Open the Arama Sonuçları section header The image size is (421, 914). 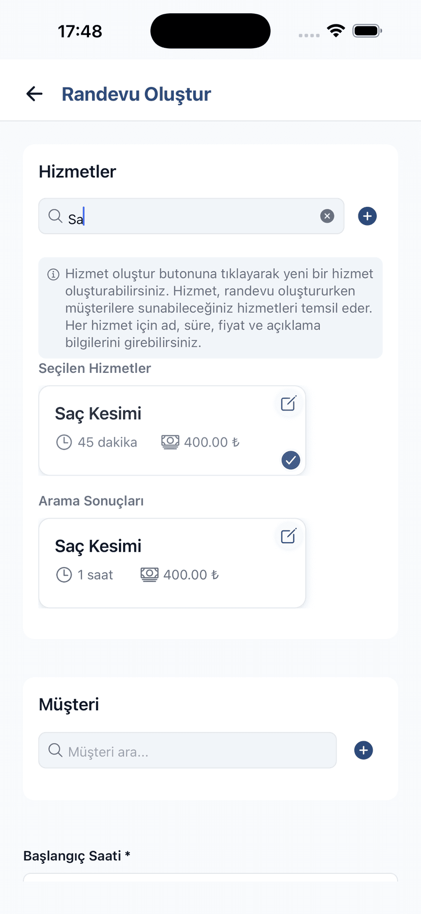[92, 500]
